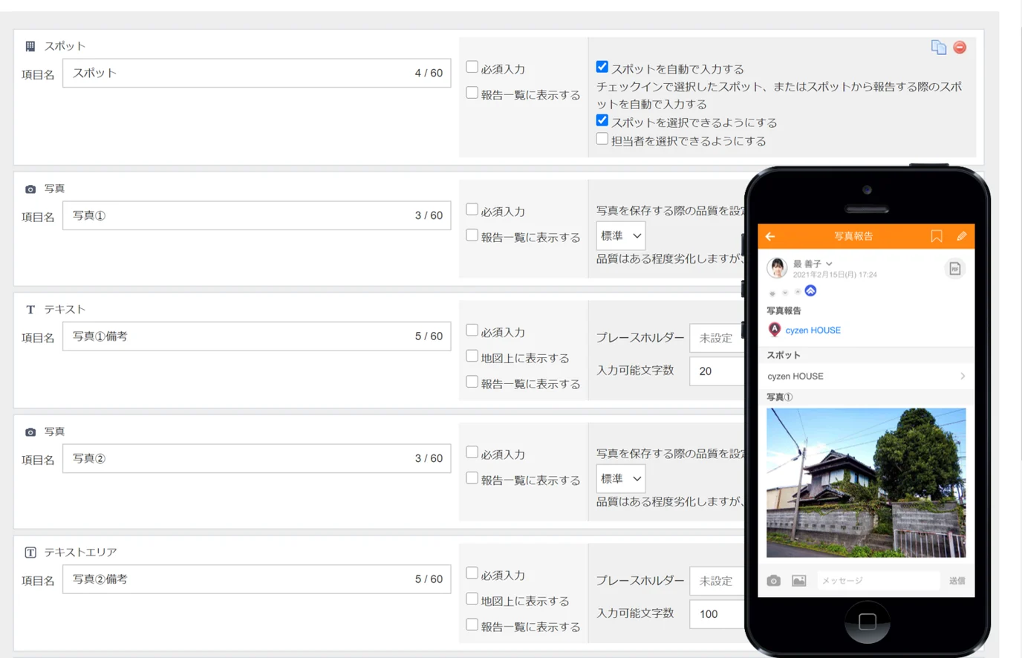Toggle 報告一覧に表示する for the 写真②備考 item
Image resolution: width=1022 pixels, height=658 pixels.
(472, 625)
